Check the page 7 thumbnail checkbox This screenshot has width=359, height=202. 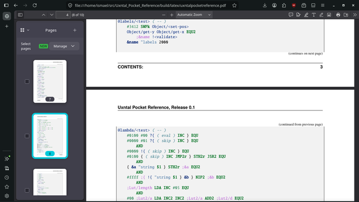pyautogui.click(x=27, y=81)
